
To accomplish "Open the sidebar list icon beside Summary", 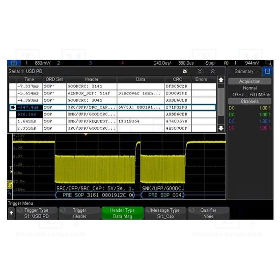I will coord(267,71).
